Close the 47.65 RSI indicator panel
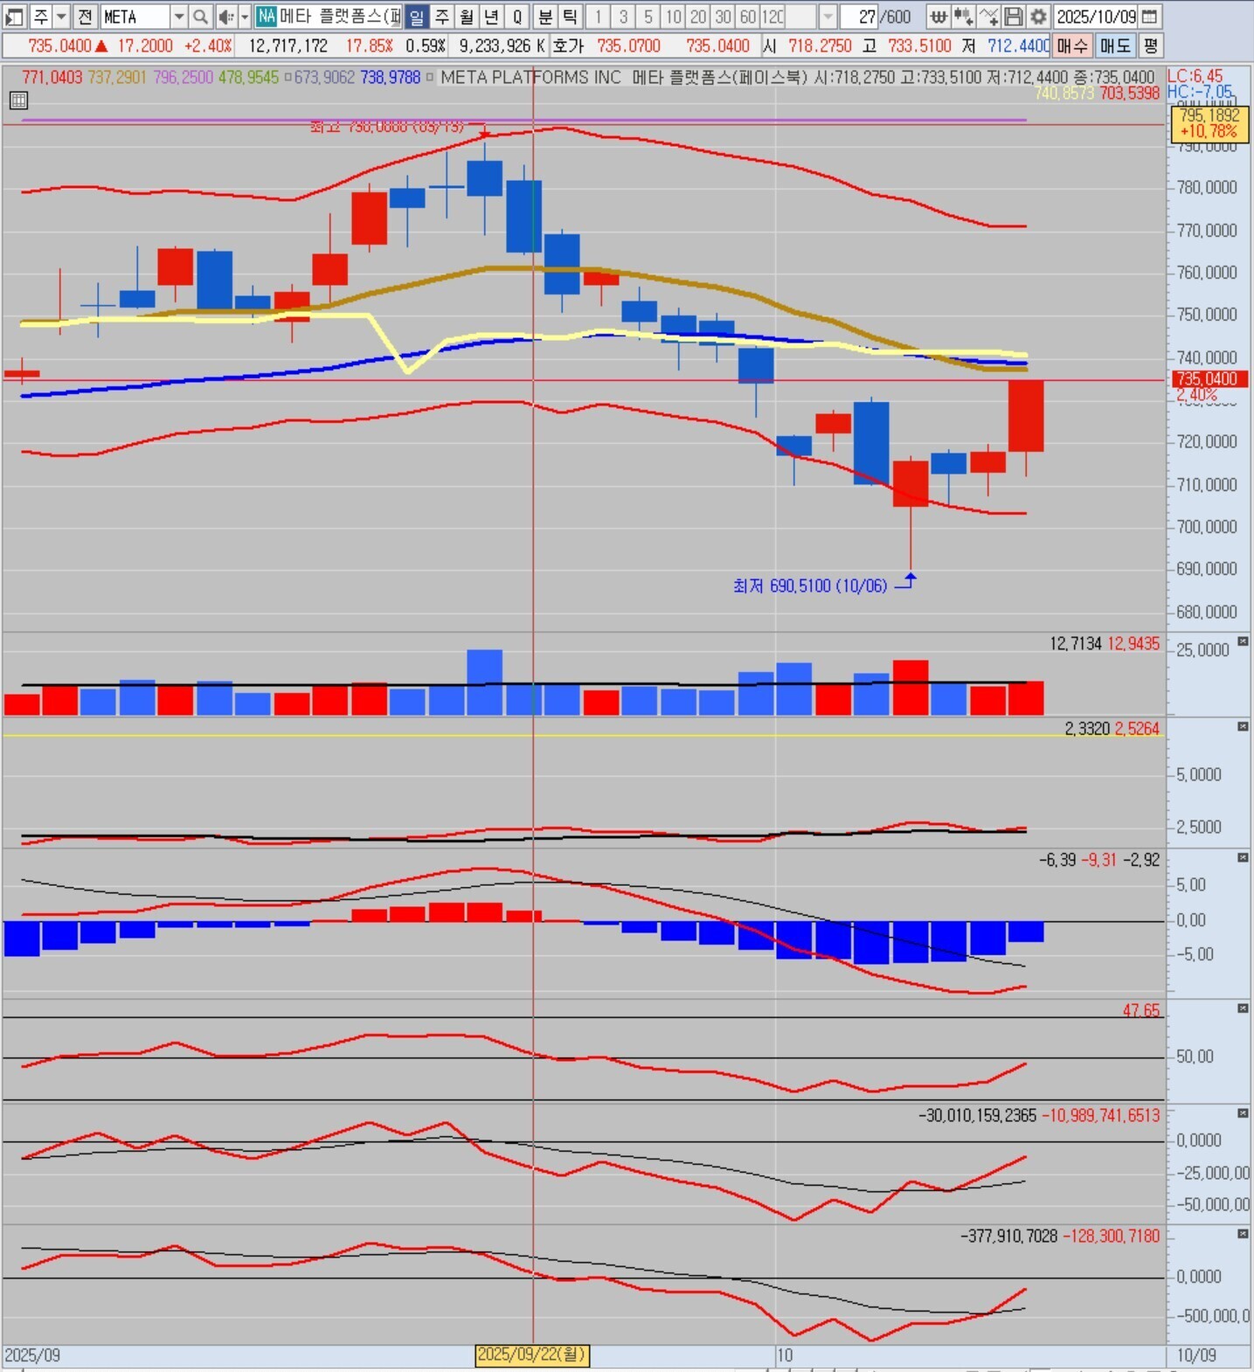This screenshot has height=1372, width=1254. [1243, 1008]
